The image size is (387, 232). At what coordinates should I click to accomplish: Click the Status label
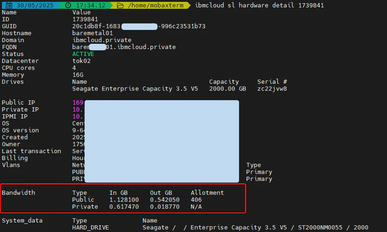pyautogui.click(x=13, y=54)
